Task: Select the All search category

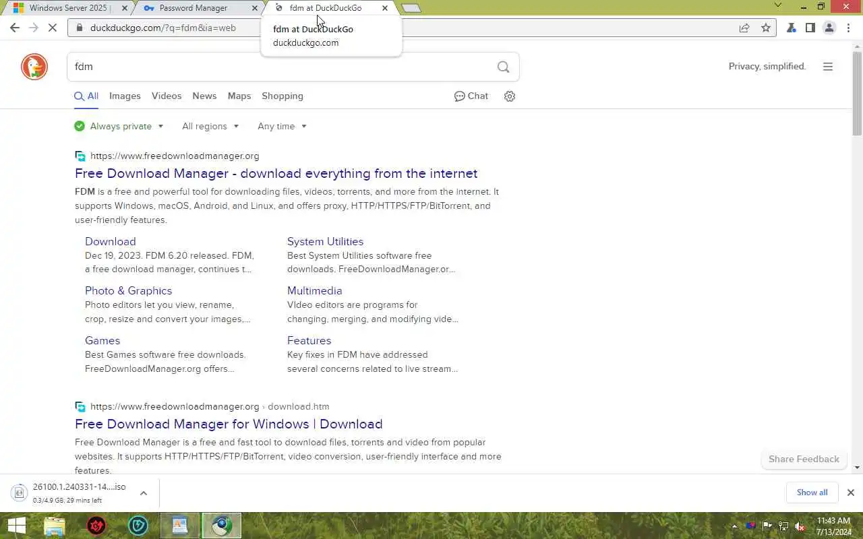Action: point(86,96)
